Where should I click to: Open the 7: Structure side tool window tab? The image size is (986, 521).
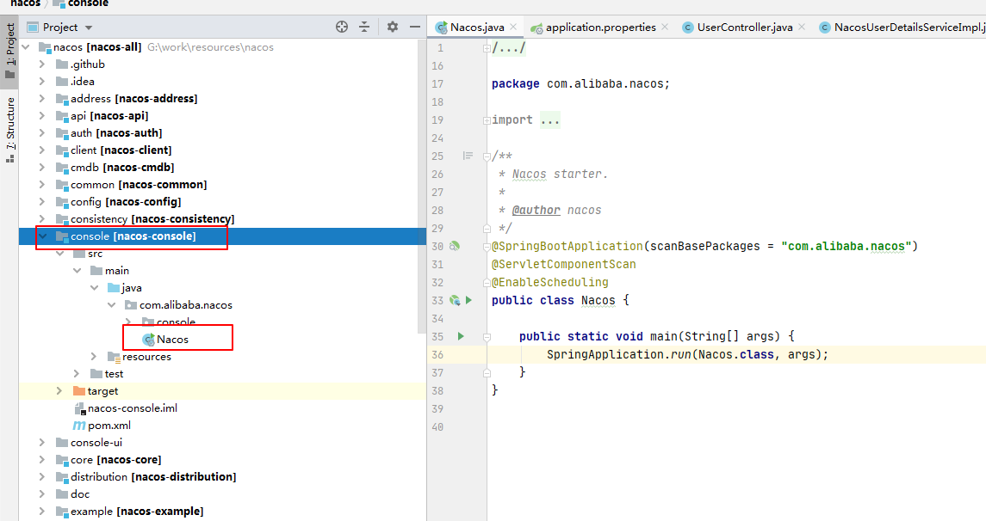[9, 130]
